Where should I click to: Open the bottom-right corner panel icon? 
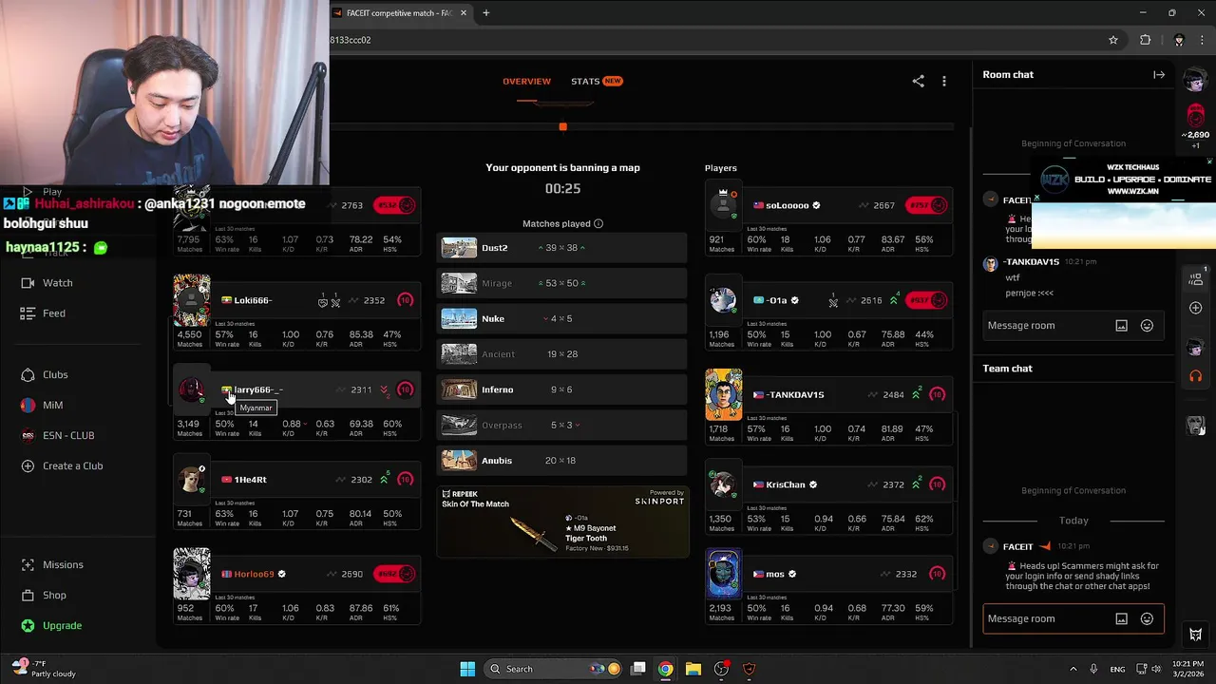[x=1196, y=635]
